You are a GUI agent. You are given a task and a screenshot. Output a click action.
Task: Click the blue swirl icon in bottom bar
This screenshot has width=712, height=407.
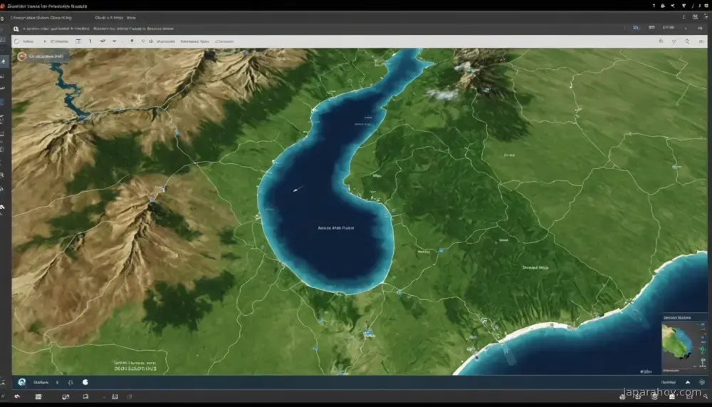coord(21,383)
